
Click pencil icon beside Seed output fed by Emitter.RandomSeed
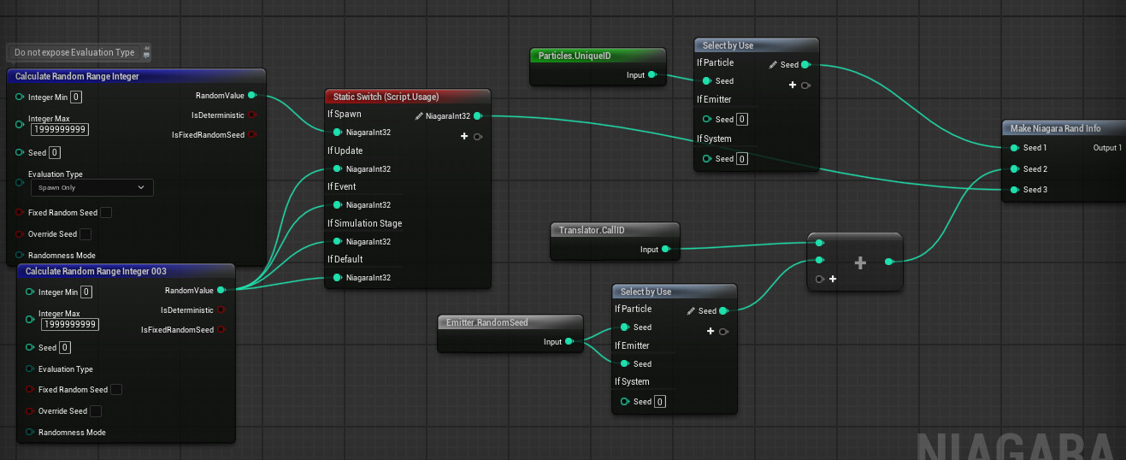[691, 311]
